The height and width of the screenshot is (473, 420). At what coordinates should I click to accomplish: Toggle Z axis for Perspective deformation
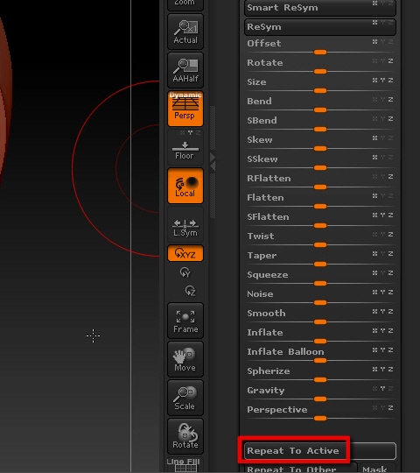[390, 408]
